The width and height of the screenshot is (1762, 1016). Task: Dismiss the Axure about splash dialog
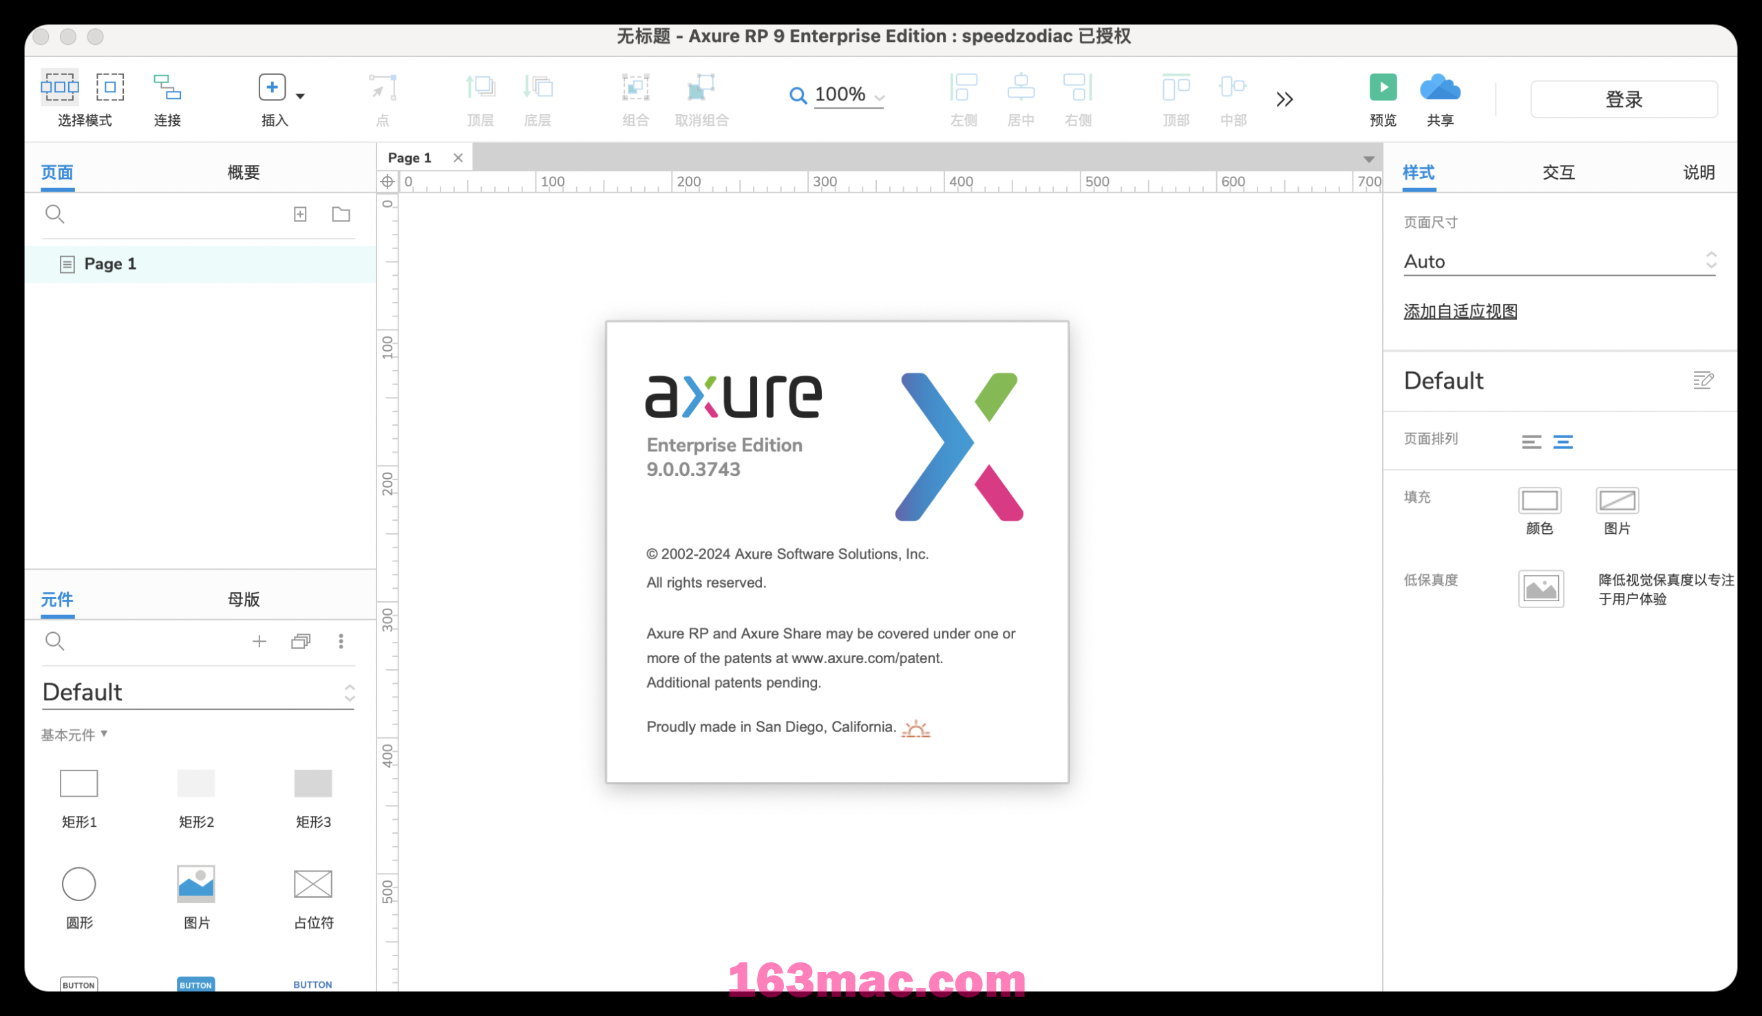pos(837,552)
